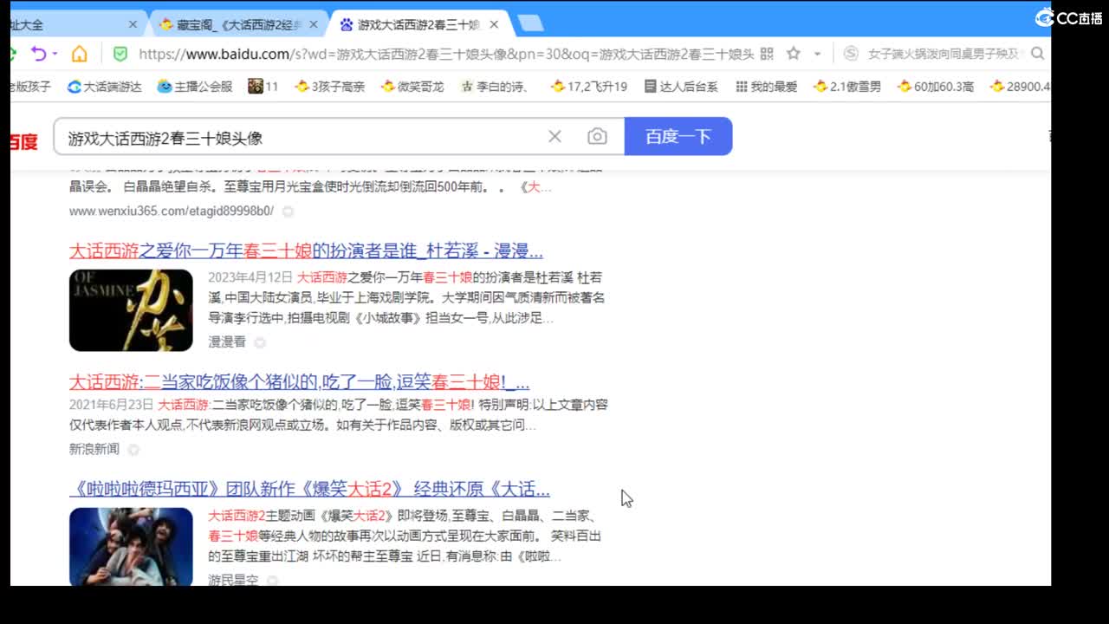Open a new tab with the plus button
The height and width of the screenshot is (624, 1109).
530,23
